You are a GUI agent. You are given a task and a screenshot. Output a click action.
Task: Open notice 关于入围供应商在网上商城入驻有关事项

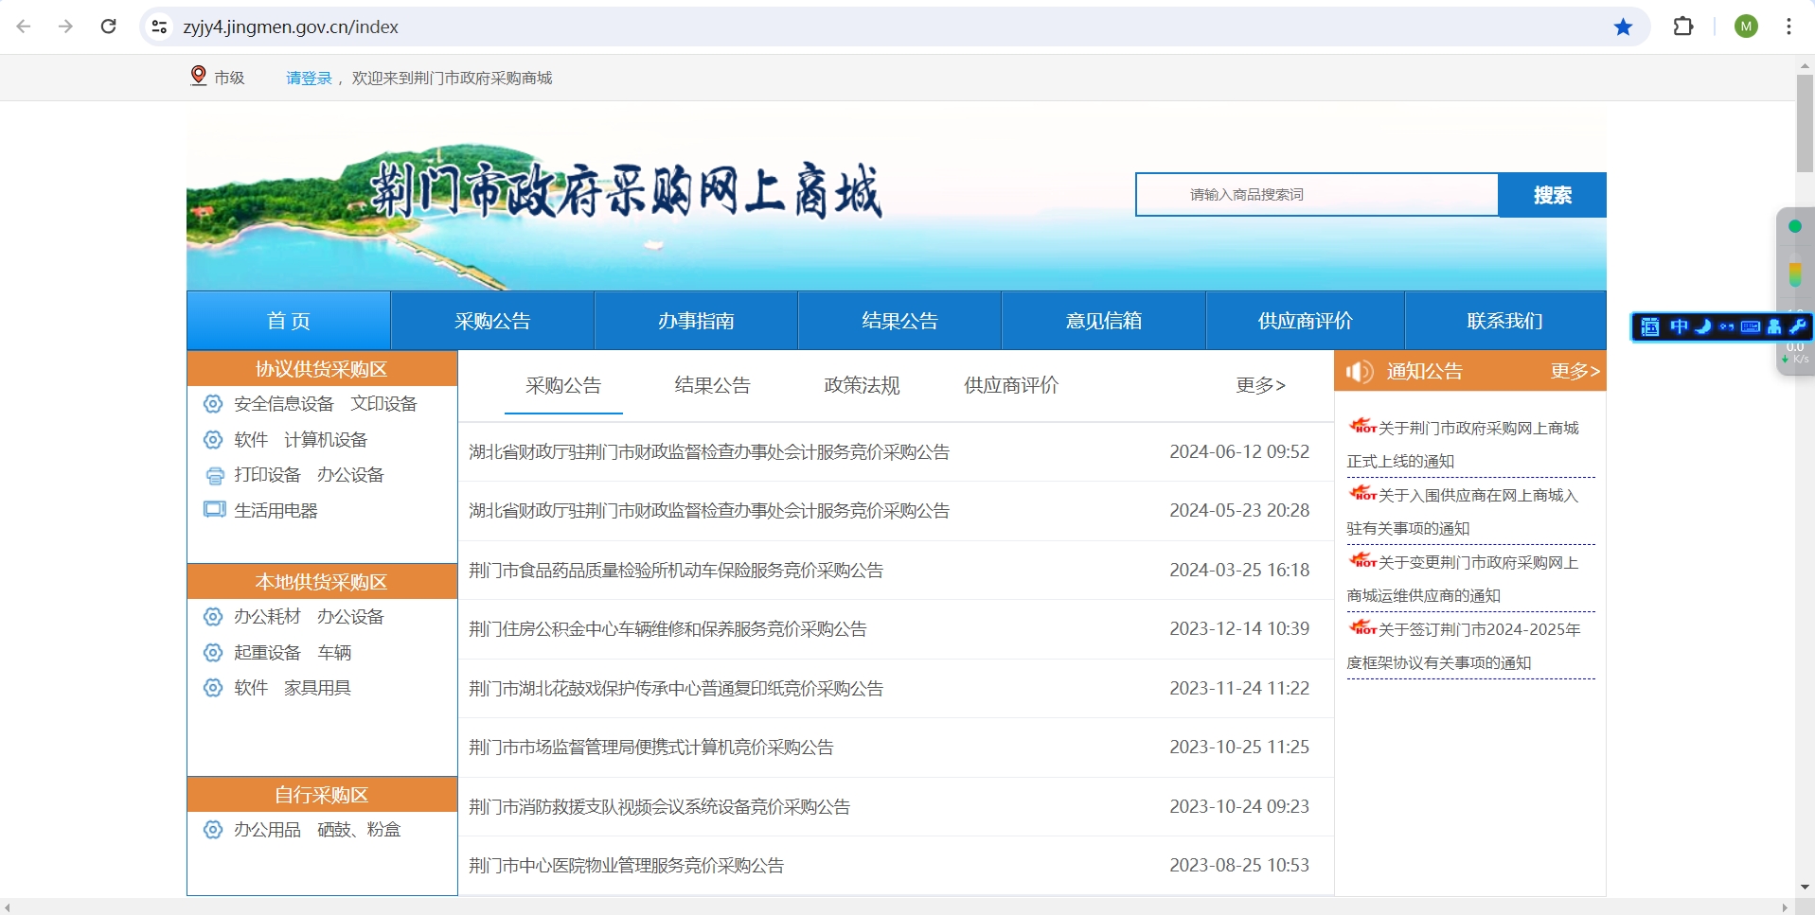tap(1464, 512)
